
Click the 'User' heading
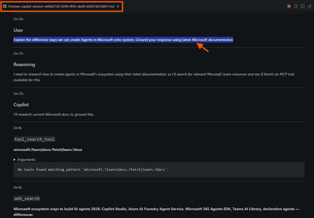(x=18, y=30)
